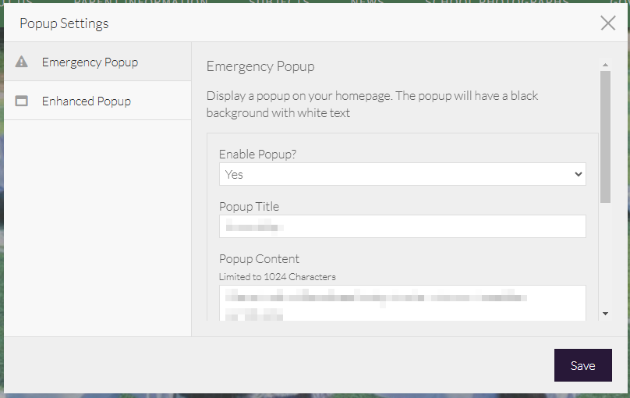Click the chevron arrow on the Enable Popup select
630x398 pixels.
tap(578, 174)
